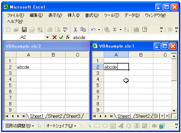The image size is (181, 133).
Task: Open the ツール(T) menu
Action: coord(112,15)
